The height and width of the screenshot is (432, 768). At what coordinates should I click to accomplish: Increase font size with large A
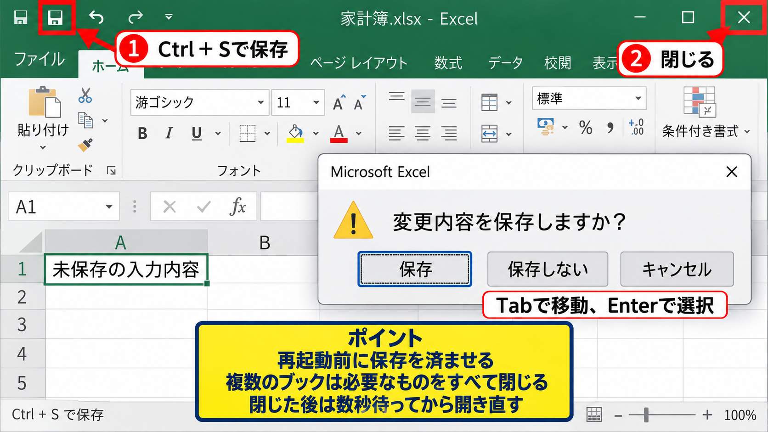point(339,103)
